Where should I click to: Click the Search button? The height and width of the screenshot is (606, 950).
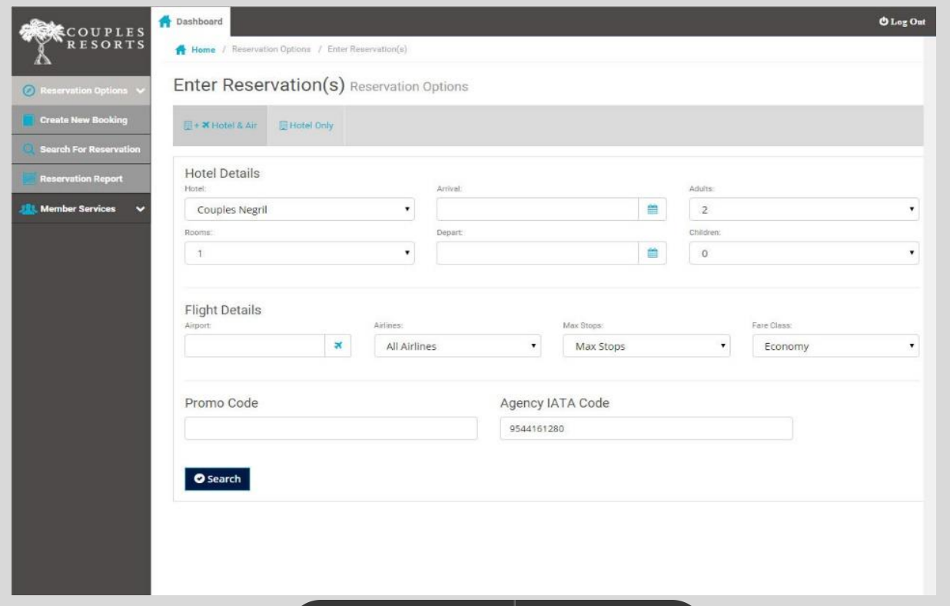218,478
